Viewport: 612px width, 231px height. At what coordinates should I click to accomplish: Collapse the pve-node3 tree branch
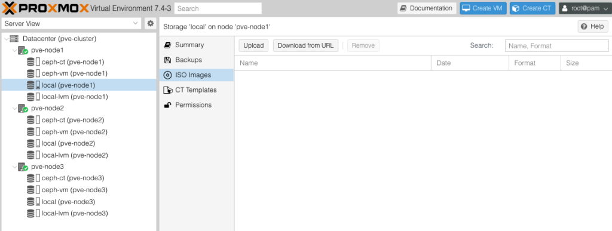click(x=14, y=167)
